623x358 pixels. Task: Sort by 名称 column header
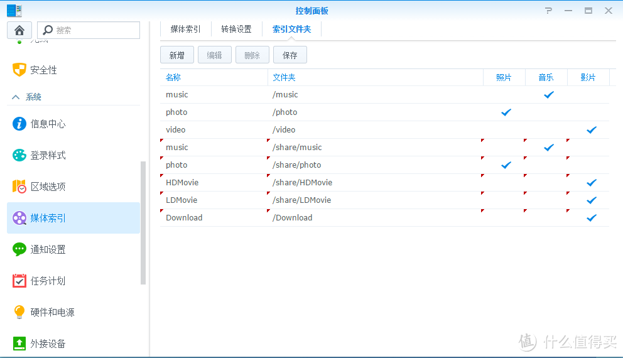tap(214, 77)
